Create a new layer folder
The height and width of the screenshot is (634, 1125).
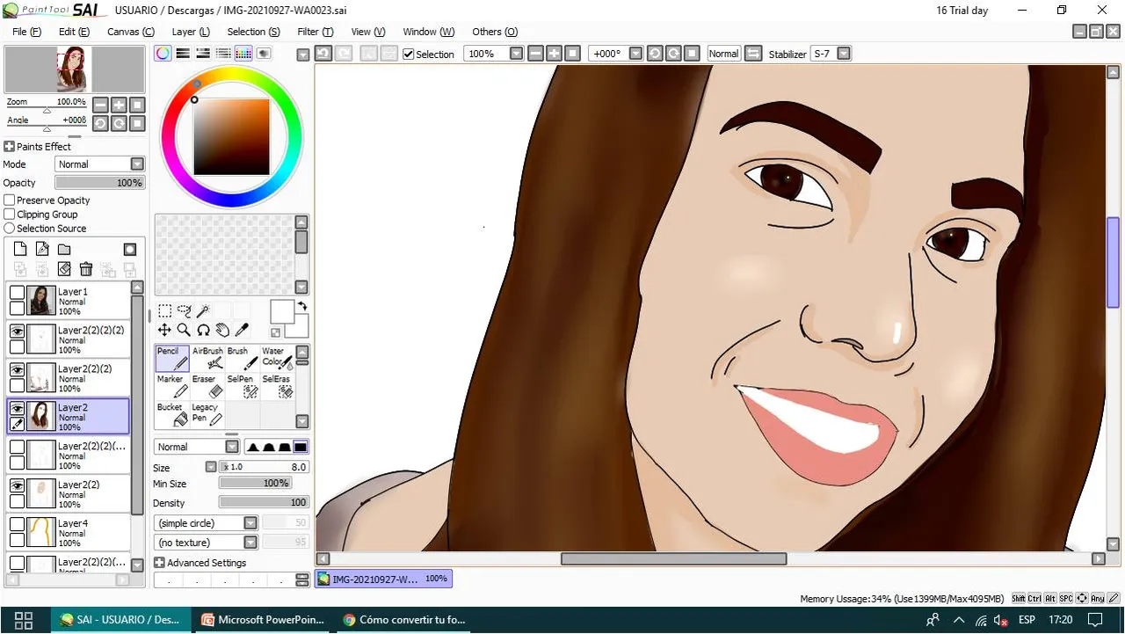64,250
